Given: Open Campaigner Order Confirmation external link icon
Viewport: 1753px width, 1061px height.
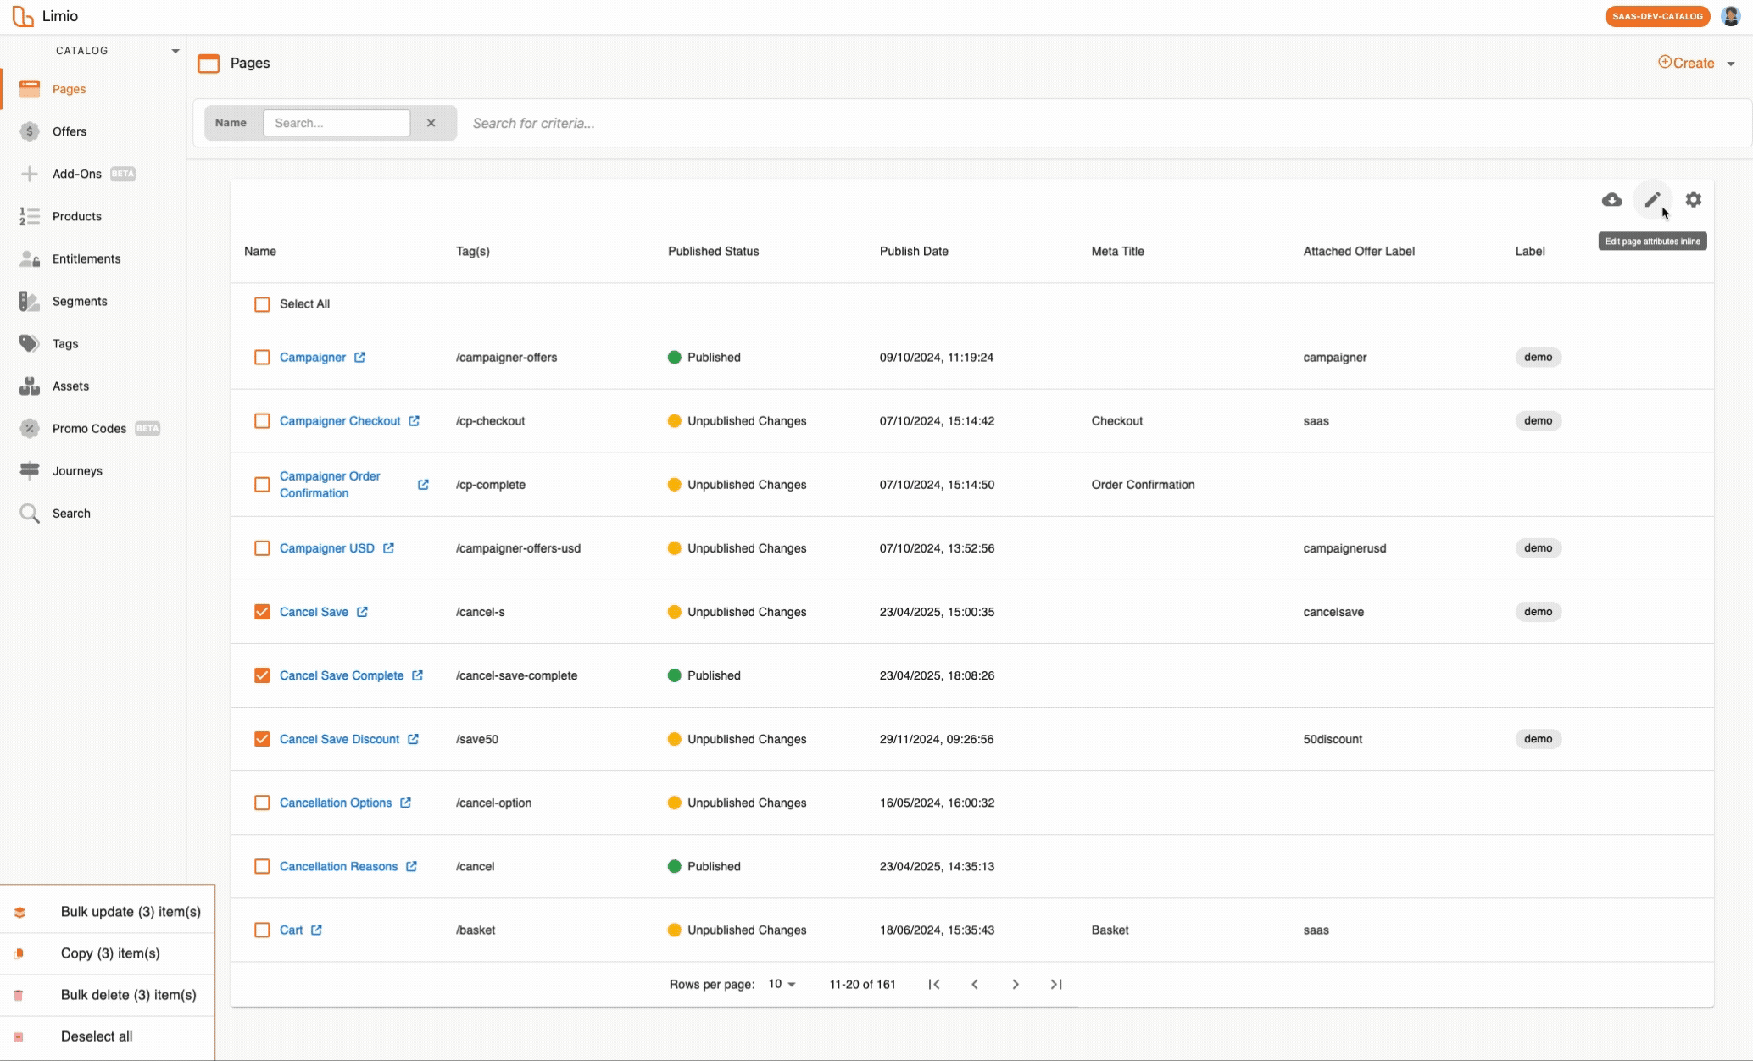Looking at the screenshot, I should pyautogui.click(x=423, y=485).
